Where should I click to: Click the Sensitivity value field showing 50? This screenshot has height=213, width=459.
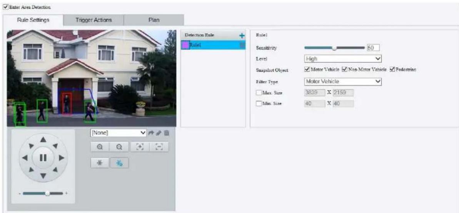(373, 47)
